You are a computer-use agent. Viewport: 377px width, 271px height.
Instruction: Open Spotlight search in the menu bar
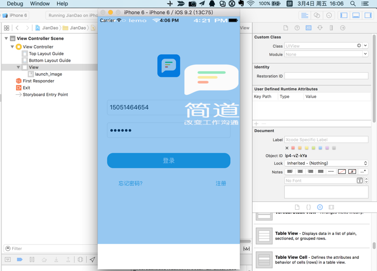(352, 4)
